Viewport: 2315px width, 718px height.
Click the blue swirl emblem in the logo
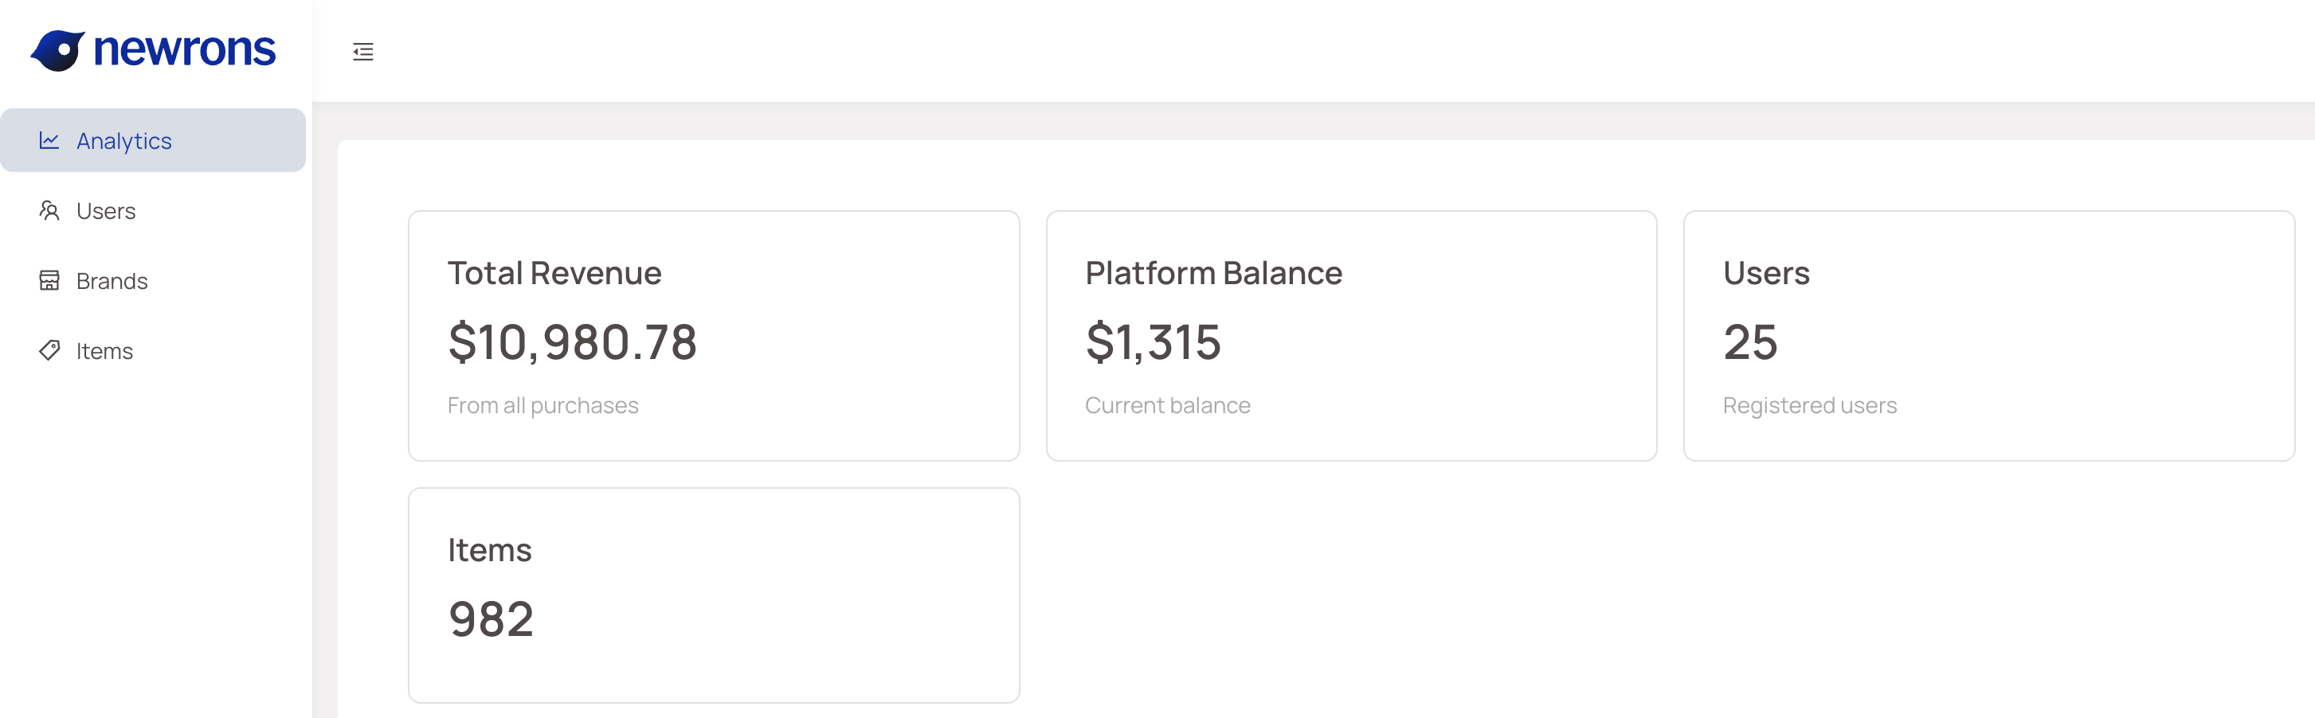point(59,50)
